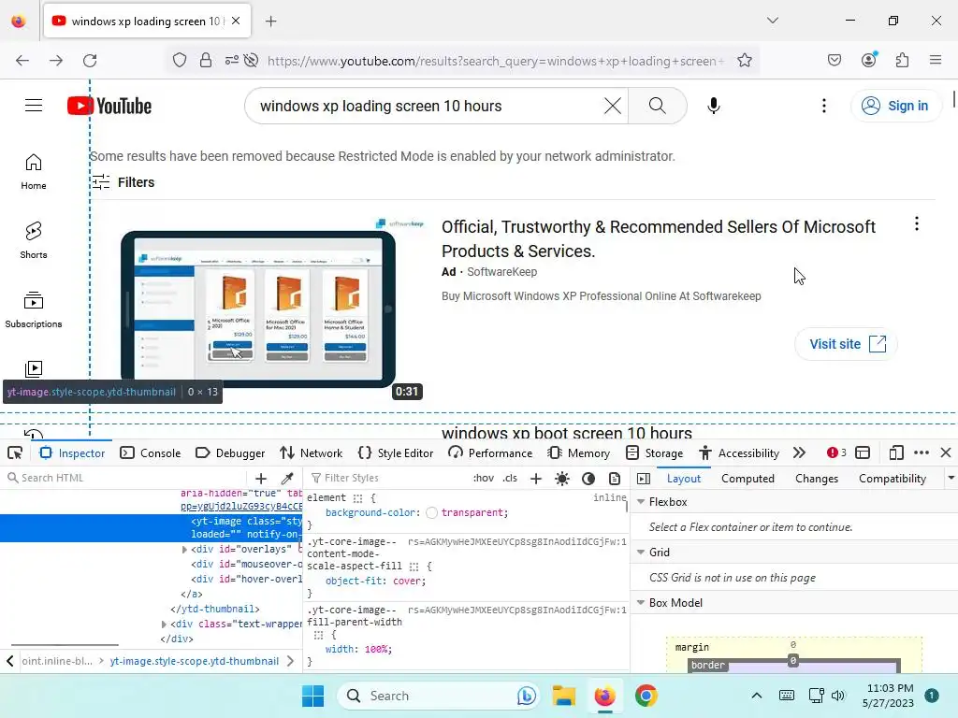Clear the YouTube search query
This screenshot has width=958, height=718.
click(x=612, y=106)
